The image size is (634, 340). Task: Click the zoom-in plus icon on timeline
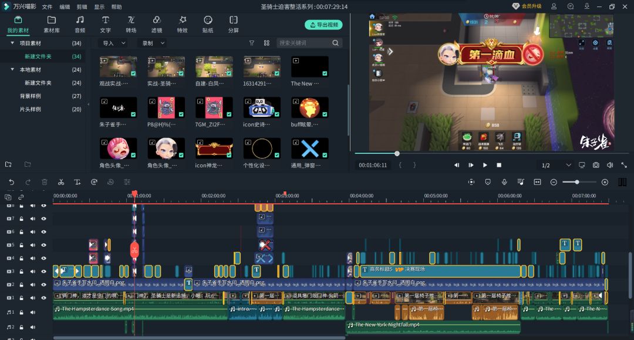(605, 182)
